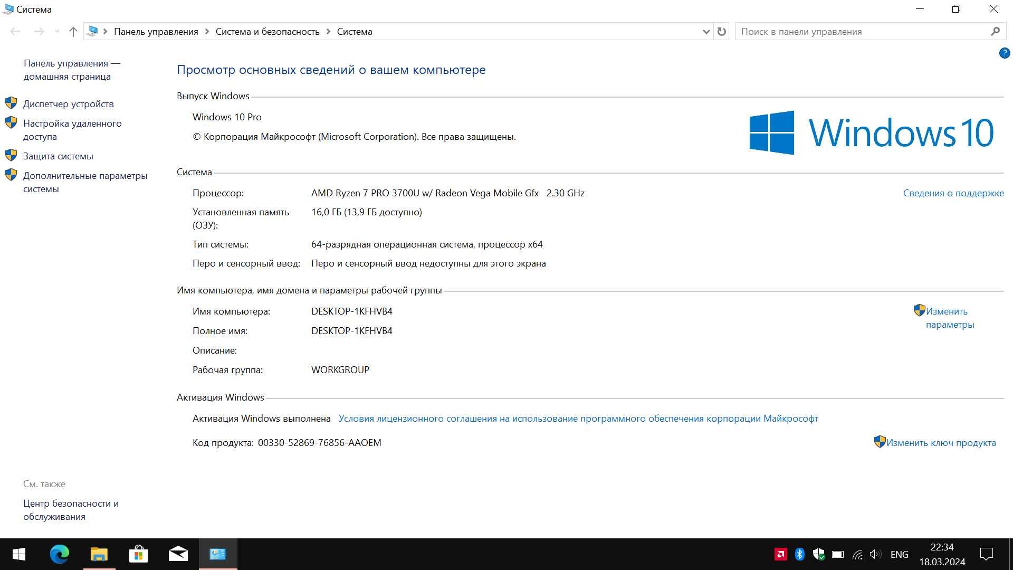Open the Windows Start menu
This screenshot has height=570, width=1013.
point(19,554)
